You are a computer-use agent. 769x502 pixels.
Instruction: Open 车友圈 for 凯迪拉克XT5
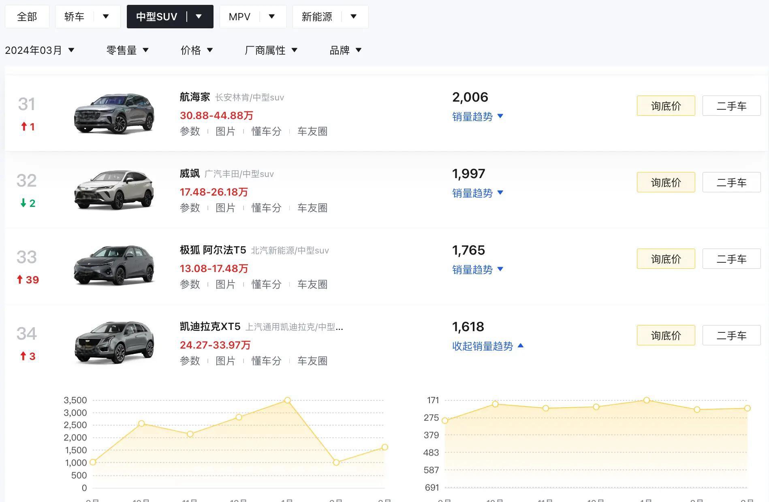[312, 361]
